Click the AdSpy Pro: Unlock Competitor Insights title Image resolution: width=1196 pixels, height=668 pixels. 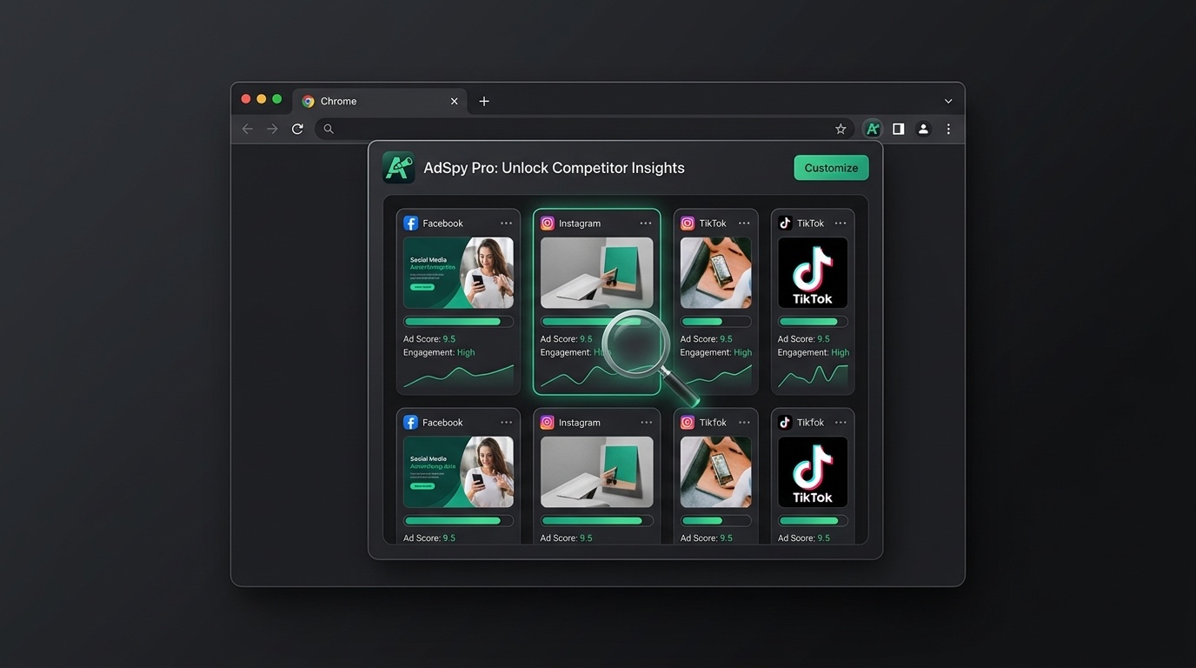pos(554,168)
